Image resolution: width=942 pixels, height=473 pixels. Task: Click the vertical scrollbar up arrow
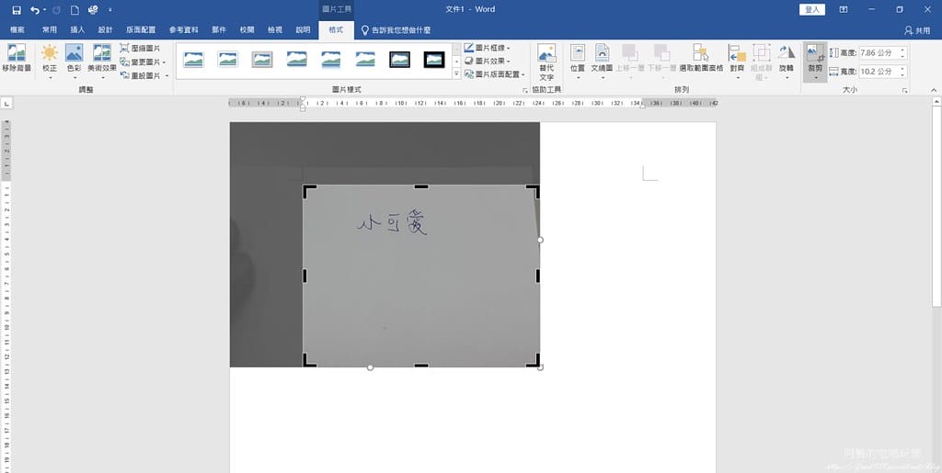tap(936, 103)
